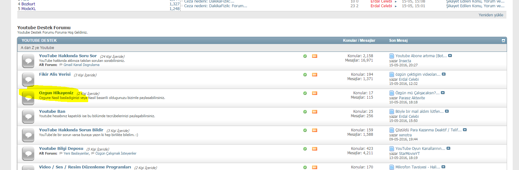519x170 pixels.
Task: Open the YouTube Hakkında Sorun Bildir forum
Action: (x=71, y=130)
